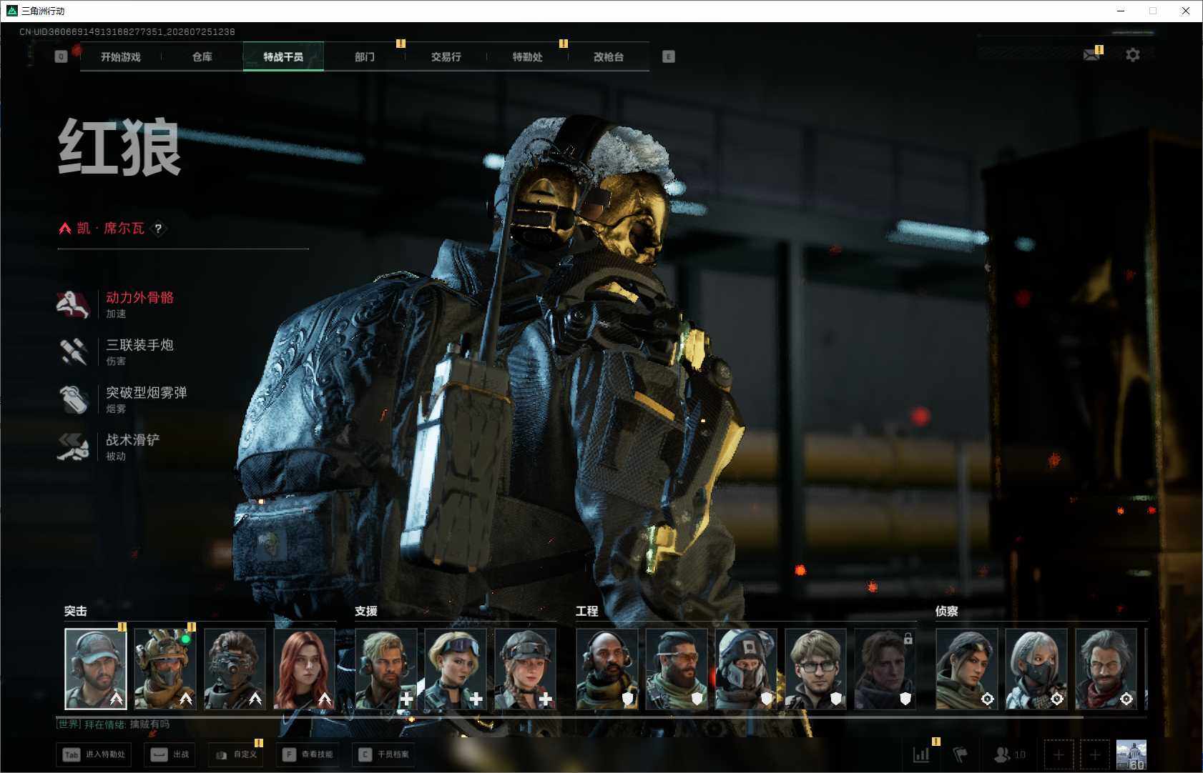Click the 工程 class heading

click(x=587, y=612)
